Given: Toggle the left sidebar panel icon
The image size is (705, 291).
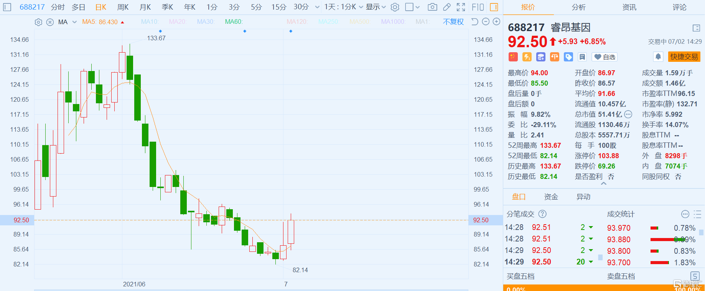Looking at the screenshot, I should click(x=7, y=7).
